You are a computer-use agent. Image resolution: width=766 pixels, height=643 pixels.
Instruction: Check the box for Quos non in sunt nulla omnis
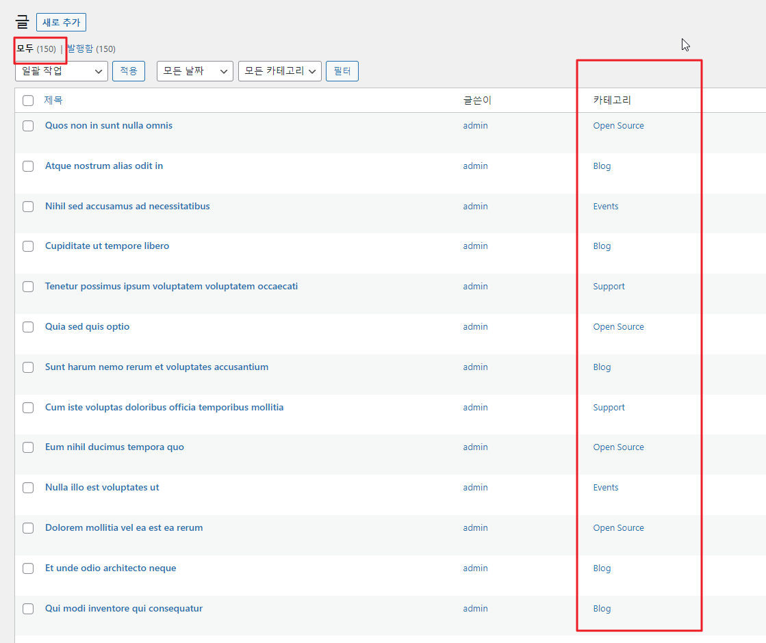[x=28, y=126]
